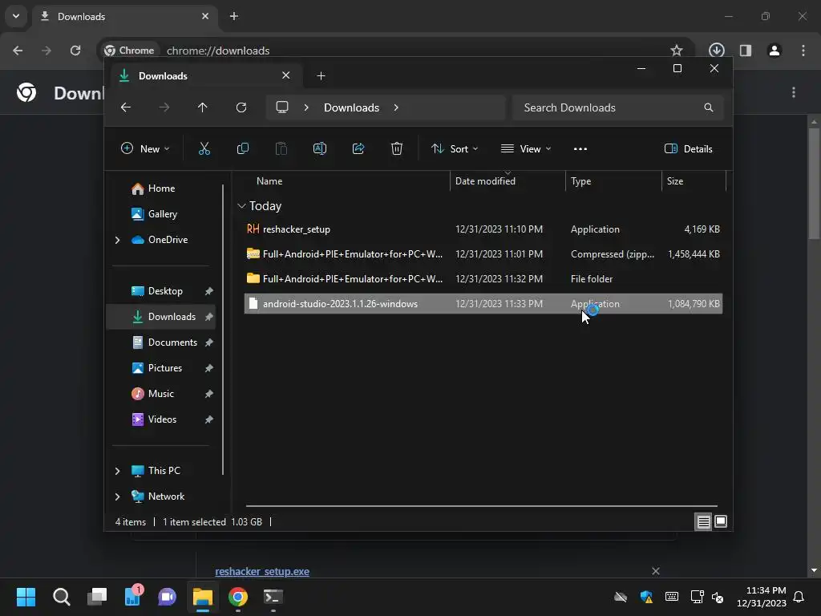
Task: Click the Delete trash can icon
Action: point(397,148)
